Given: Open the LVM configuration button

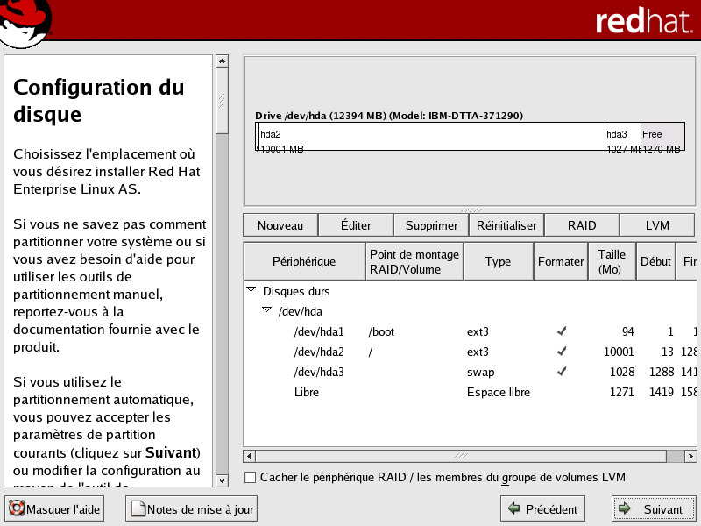Looking at the screenshot, I should (656, 225).
